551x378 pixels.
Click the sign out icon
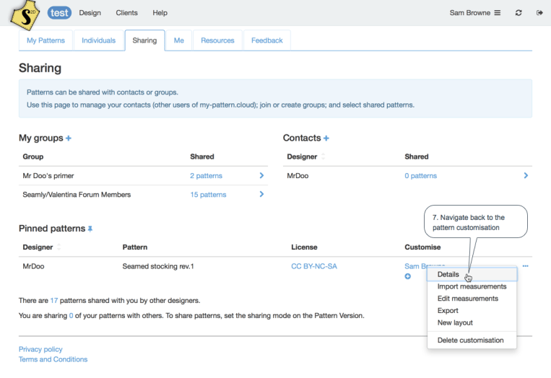click(539, 13)
